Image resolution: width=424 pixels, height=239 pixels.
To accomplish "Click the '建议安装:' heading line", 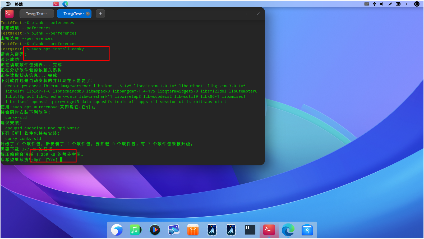I will (x=11, y=123).
